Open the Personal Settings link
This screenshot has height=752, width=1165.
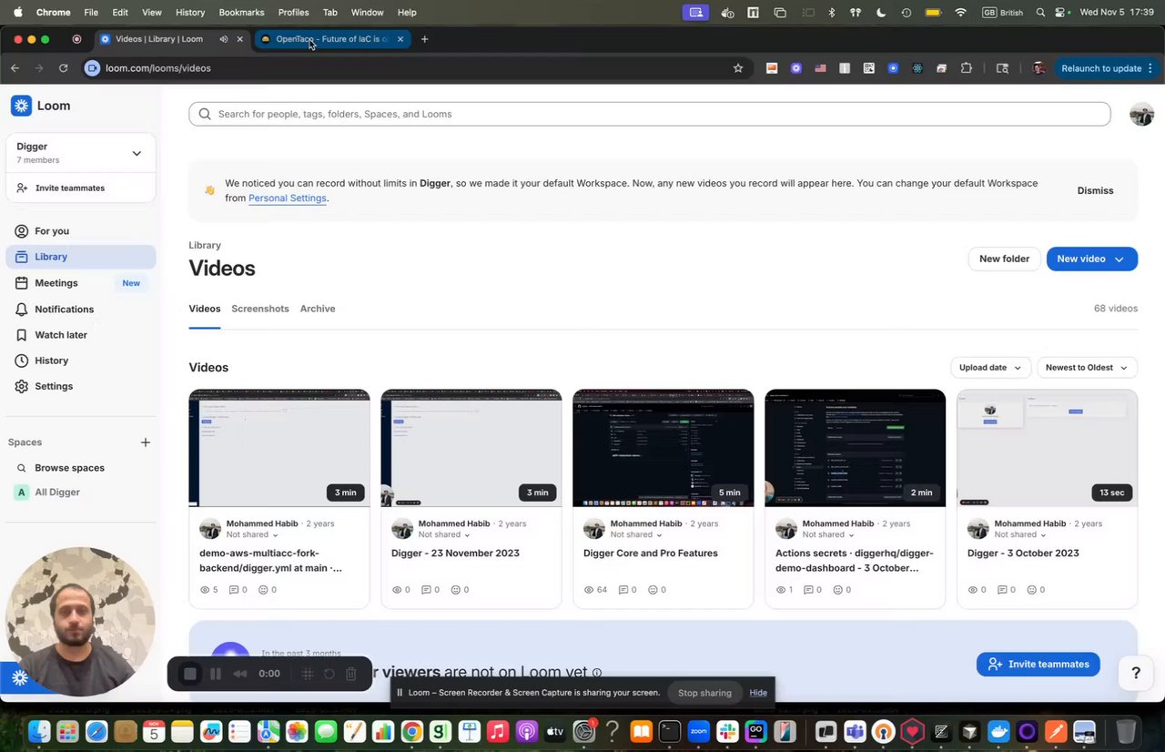coord(288,198)
